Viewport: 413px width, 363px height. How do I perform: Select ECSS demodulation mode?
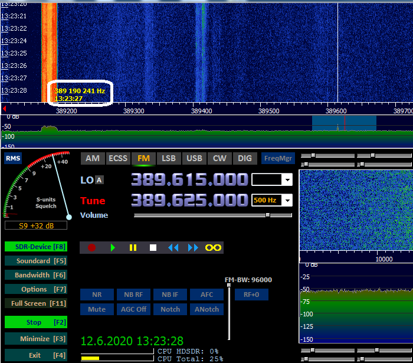[118, 158]
